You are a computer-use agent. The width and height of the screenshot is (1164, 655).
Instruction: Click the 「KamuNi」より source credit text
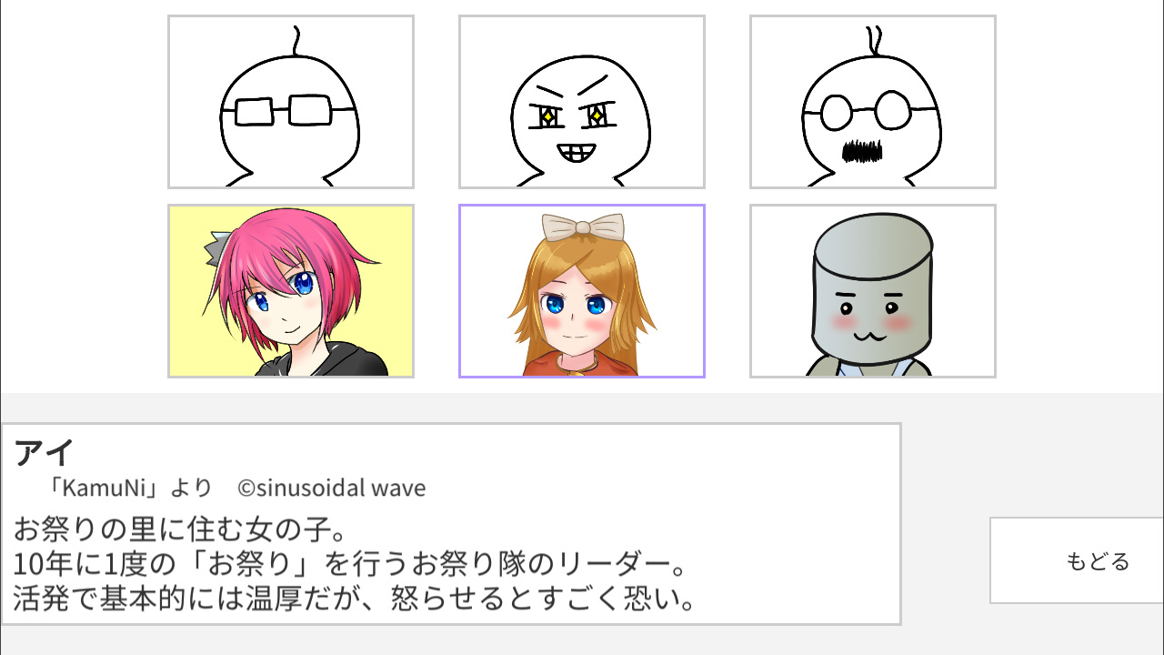130,489
